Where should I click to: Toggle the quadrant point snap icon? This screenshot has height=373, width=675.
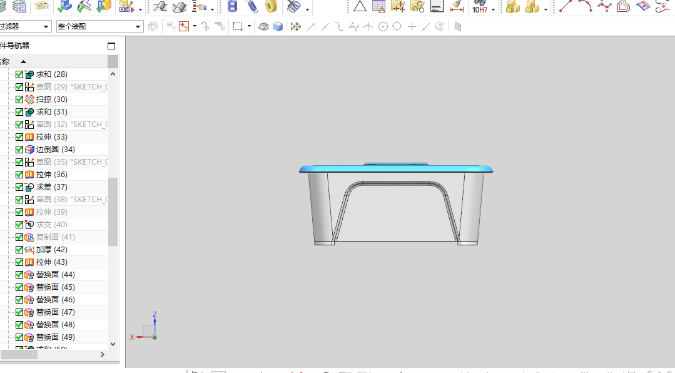pos(397,27)
